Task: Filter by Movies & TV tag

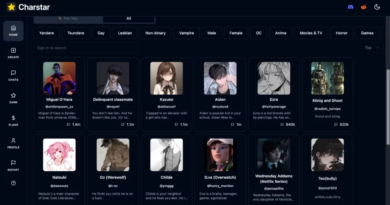Action: pyautogui.click(x=311, y=33)
